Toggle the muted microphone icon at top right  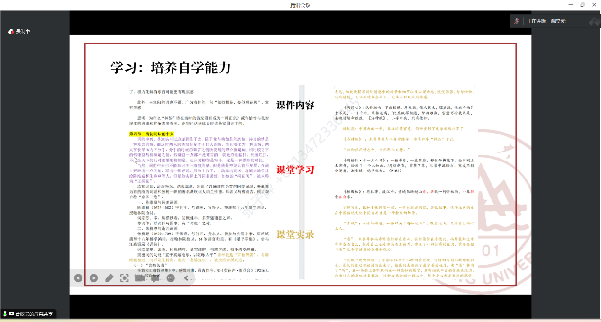click(x=517, y=21)
